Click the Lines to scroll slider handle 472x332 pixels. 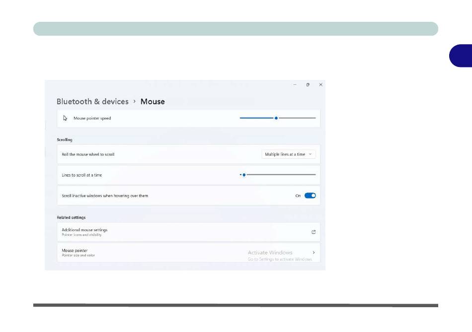243,175
